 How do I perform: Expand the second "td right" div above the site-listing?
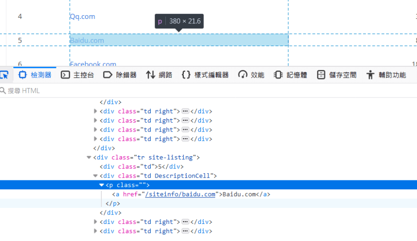point(95,120)
